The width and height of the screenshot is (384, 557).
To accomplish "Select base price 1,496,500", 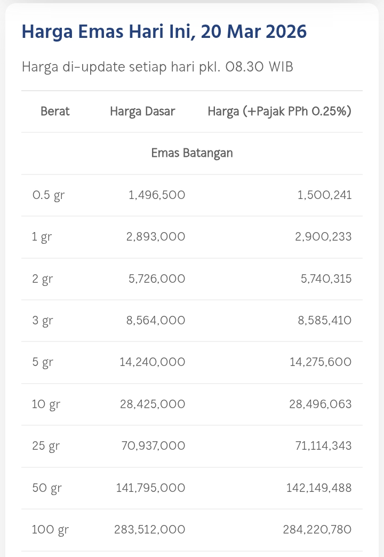I will (157, 195).
